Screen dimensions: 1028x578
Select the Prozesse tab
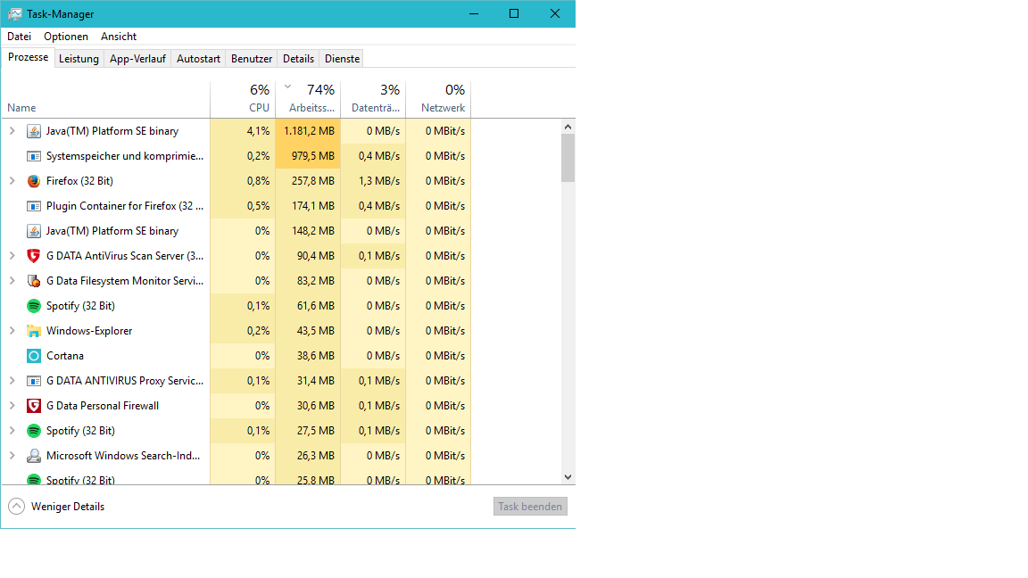(29, 58)
